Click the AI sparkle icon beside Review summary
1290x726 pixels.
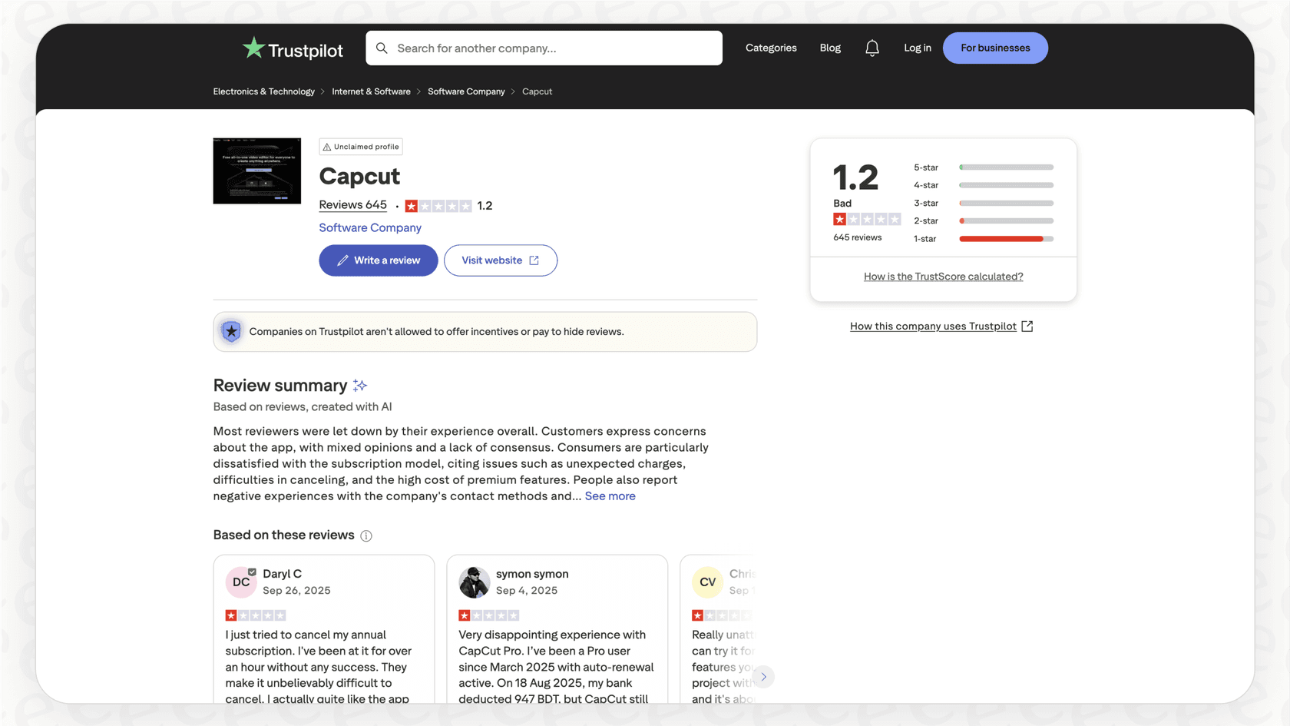359,384
